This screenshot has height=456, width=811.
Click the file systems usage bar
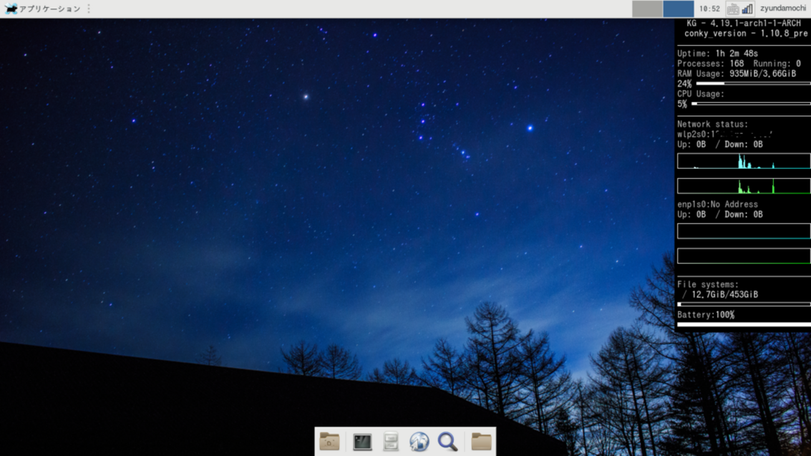744,304
